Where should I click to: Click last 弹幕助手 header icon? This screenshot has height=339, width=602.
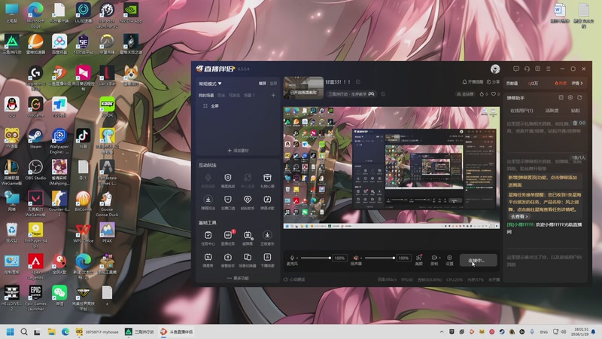click(x=579, y=98)
